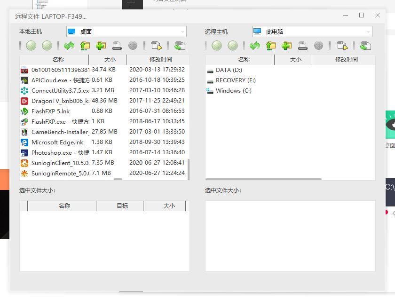Create a new folder on remote host
This screenshot has height=301, width=395.
tap(285, 46)
